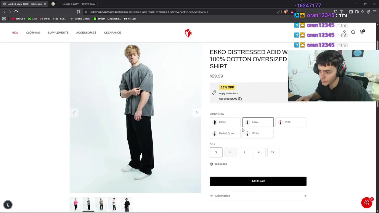
Task: Open a new browser tab
Action: click(x=101, y=4)
